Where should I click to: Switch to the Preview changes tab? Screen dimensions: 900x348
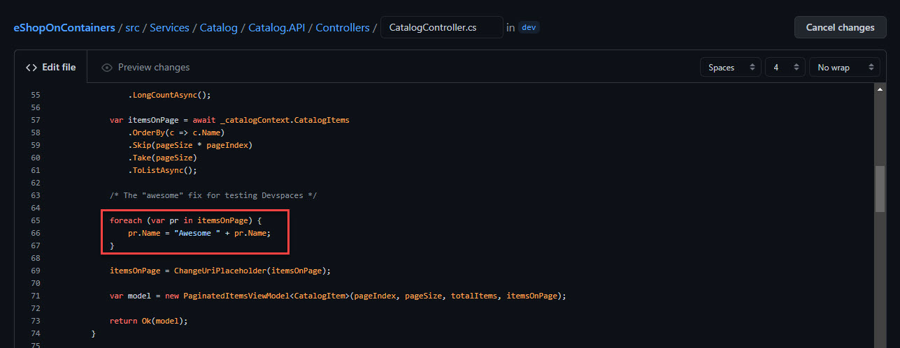(x=145, y=68)
